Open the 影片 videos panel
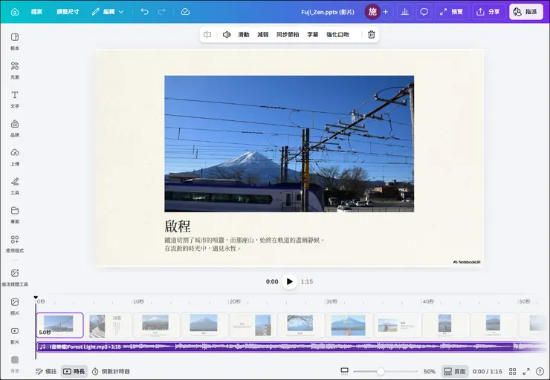The width and height of the screenshot is (550, 380). coord(15,335)
